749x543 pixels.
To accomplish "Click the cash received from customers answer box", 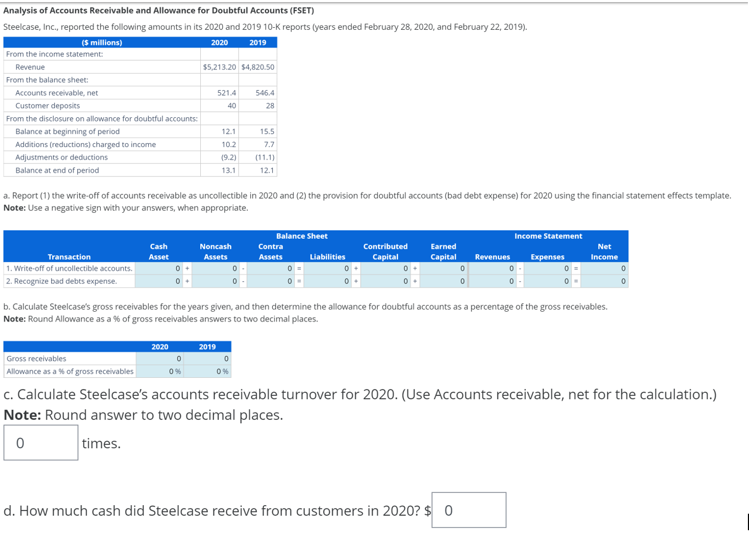I will pos(469,510).
